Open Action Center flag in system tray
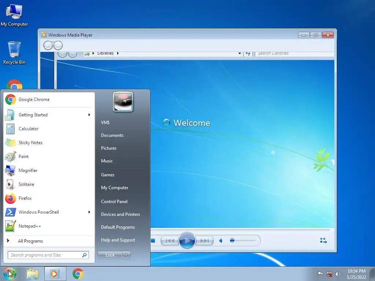The image size is (375, 281). pos(320,274)
